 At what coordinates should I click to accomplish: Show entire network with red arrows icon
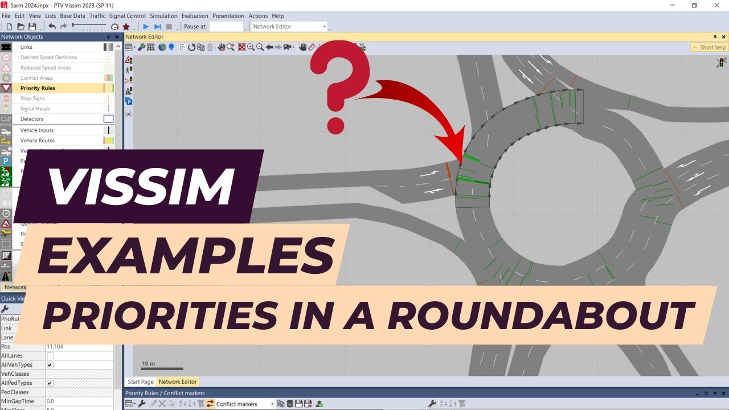pos(242,47)
